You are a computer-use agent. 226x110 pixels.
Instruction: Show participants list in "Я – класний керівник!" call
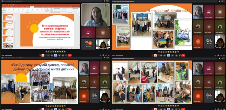coord(218,56)
